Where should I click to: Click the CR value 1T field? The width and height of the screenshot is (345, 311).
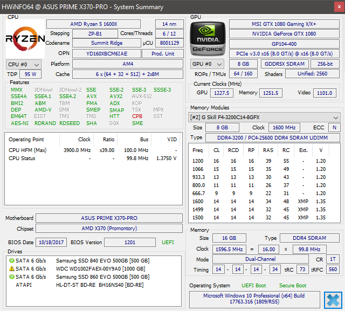coord(333,259)
